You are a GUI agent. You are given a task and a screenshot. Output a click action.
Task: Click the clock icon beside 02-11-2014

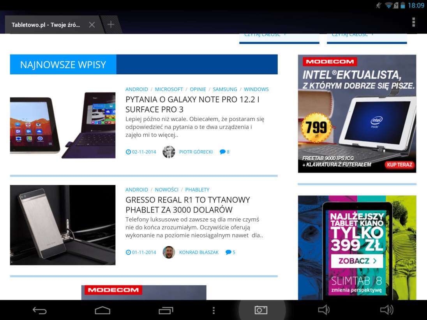(x=128, y=152)
